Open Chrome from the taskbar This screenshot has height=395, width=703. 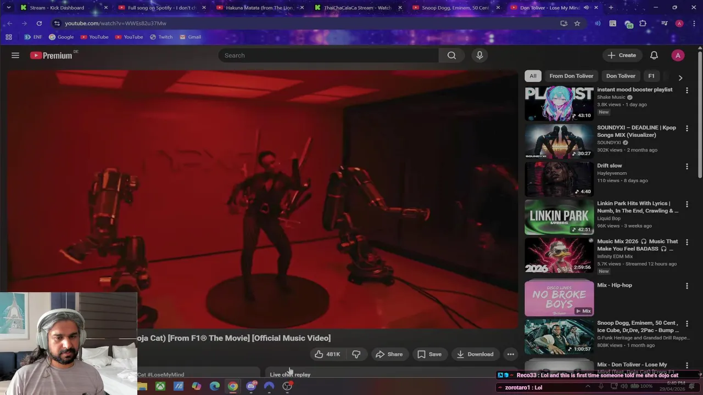point(233,386)
